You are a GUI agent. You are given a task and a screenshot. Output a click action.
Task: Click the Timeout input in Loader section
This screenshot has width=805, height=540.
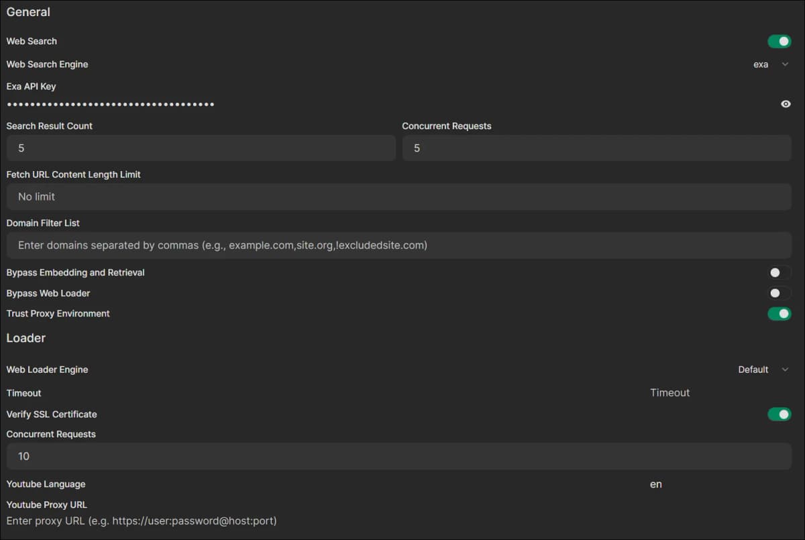coord(720,393)
